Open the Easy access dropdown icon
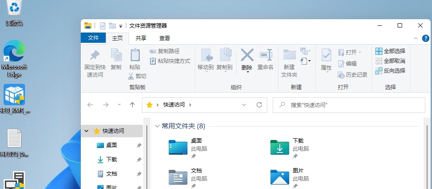The height and width of the screenshot is (189, 432). click(x=306, y=61)
